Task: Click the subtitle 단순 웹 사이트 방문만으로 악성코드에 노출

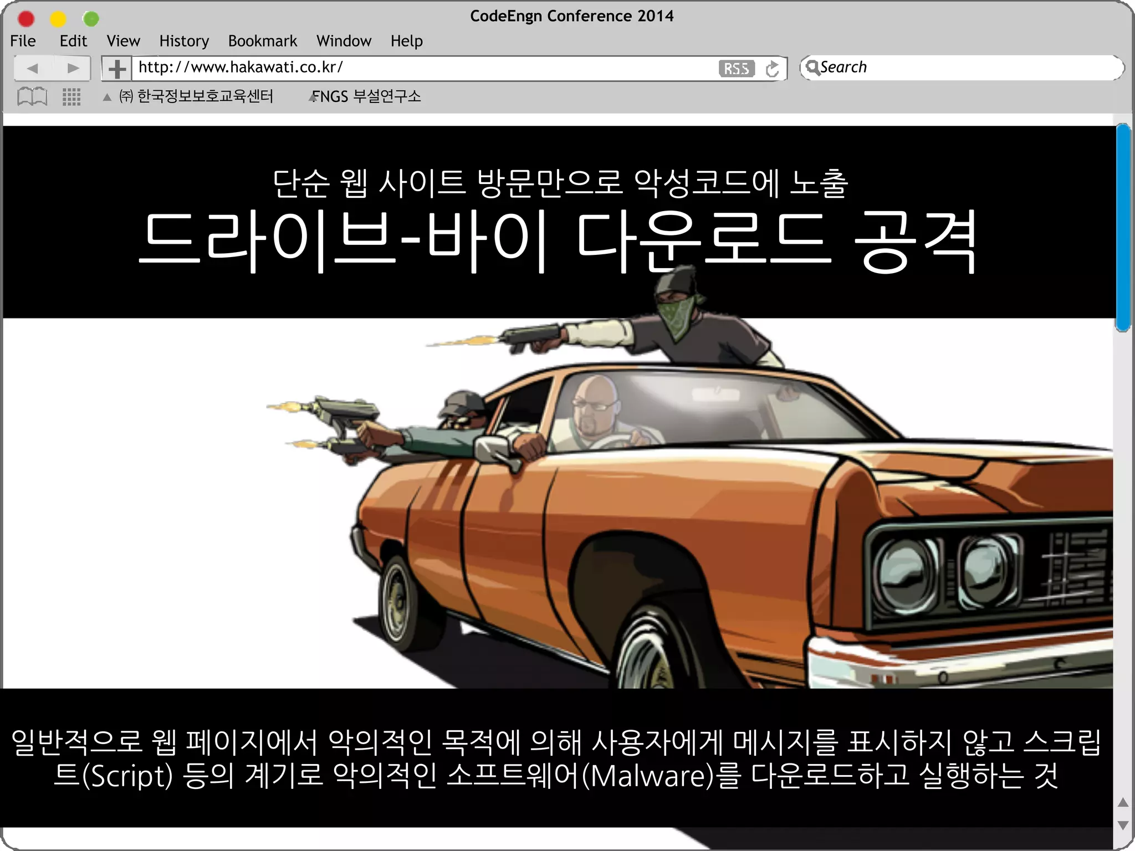Action: (560, 183)
